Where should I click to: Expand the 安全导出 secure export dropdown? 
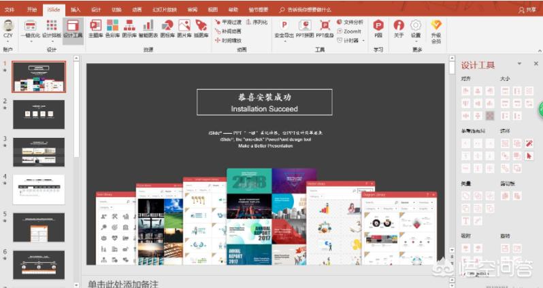pyautogui.click(x=284, y=41)
